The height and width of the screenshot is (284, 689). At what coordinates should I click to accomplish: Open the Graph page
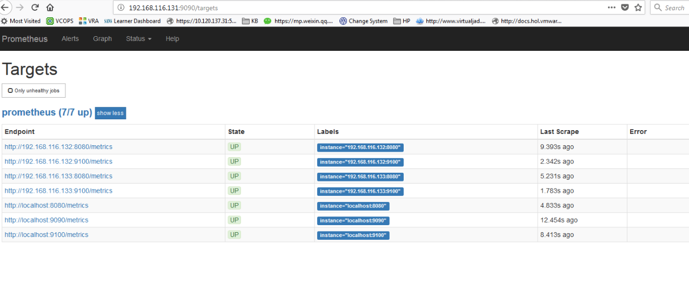point(102,39)
